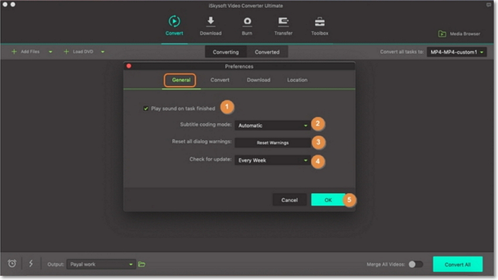
Task: Open the Check for update dropdown
Action: pyautogui.click(x=272, y=160)
